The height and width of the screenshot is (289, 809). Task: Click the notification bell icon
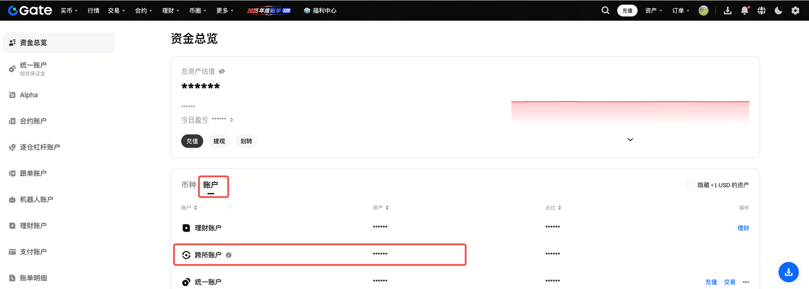point(745,11)
